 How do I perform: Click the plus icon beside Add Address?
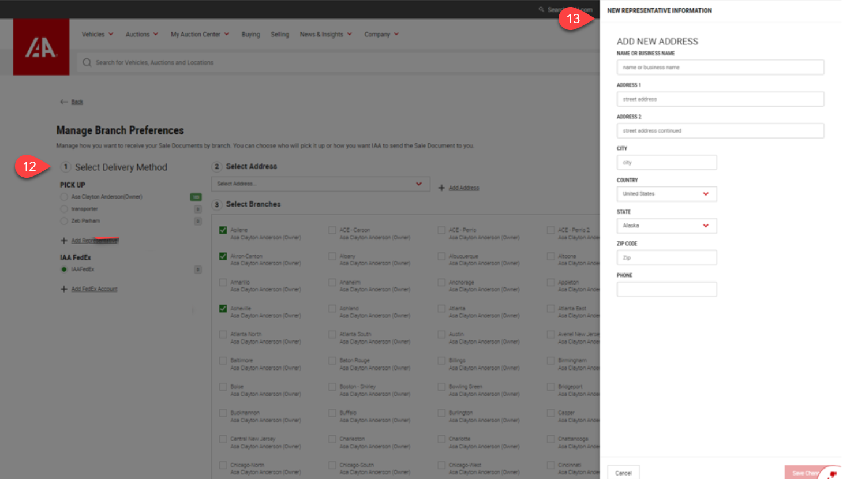[441, 188]
